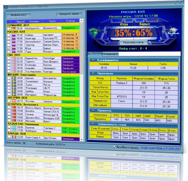Click the PROFIBET HOCKEY title bar icon
This screenshot has width=188, height=181.
click(6, 7)
